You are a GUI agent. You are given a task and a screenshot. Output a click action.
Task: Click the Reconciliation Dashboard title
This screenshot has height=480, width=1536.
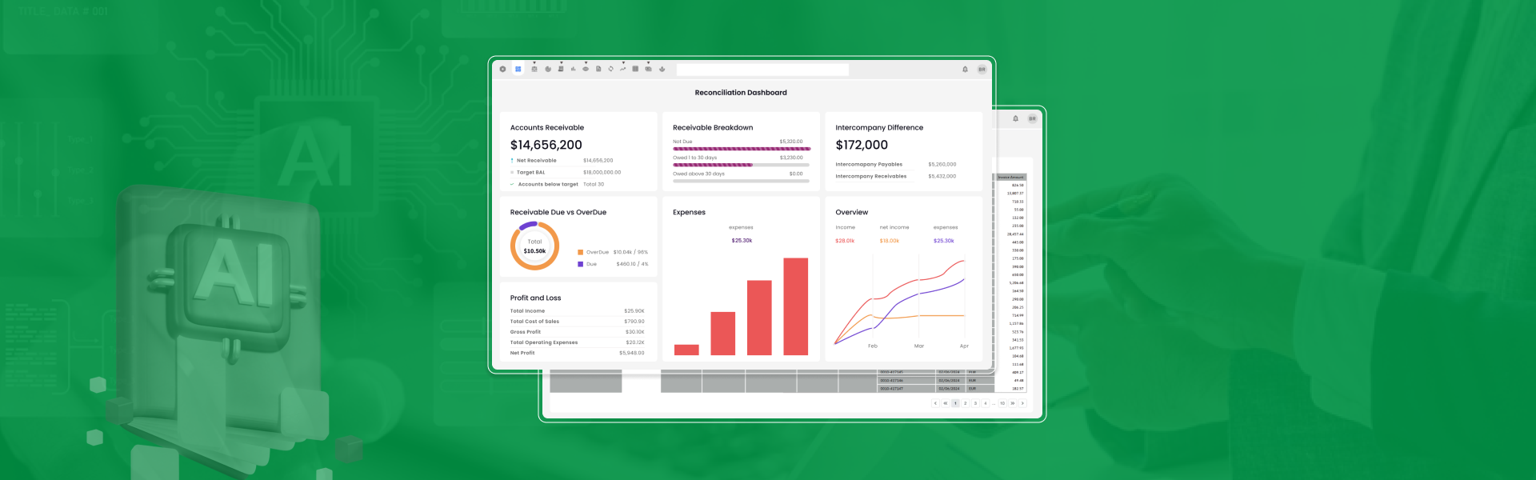[741, 93]
